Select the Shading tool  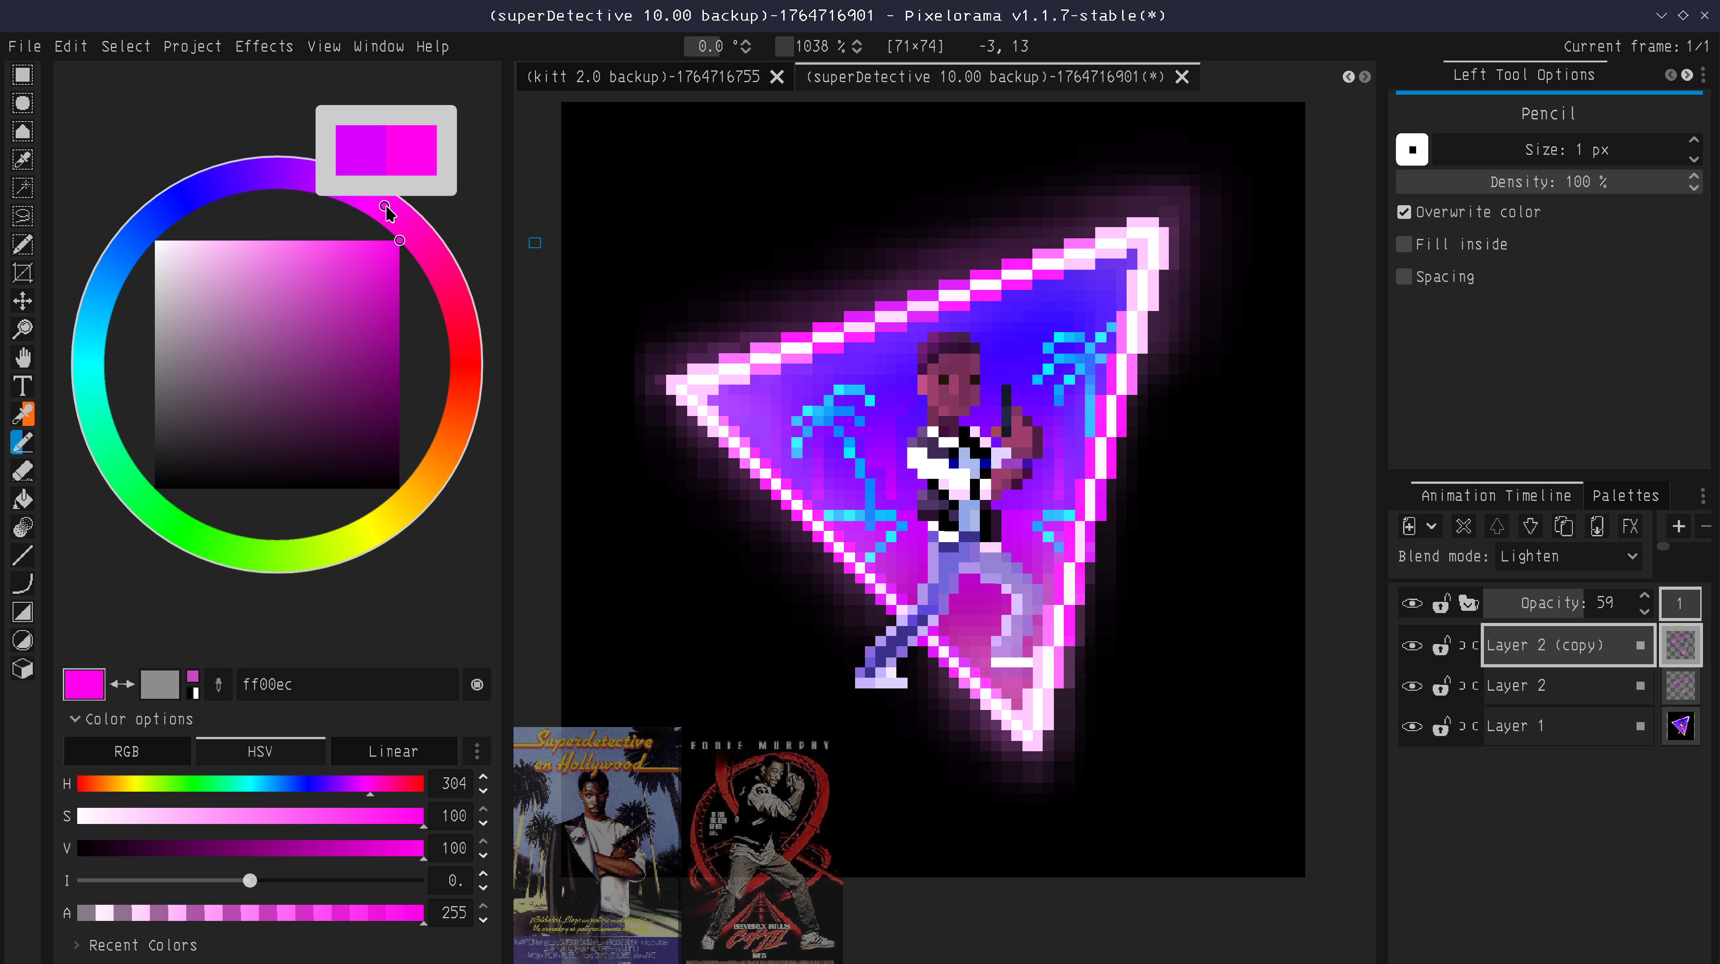coord(22,527)
